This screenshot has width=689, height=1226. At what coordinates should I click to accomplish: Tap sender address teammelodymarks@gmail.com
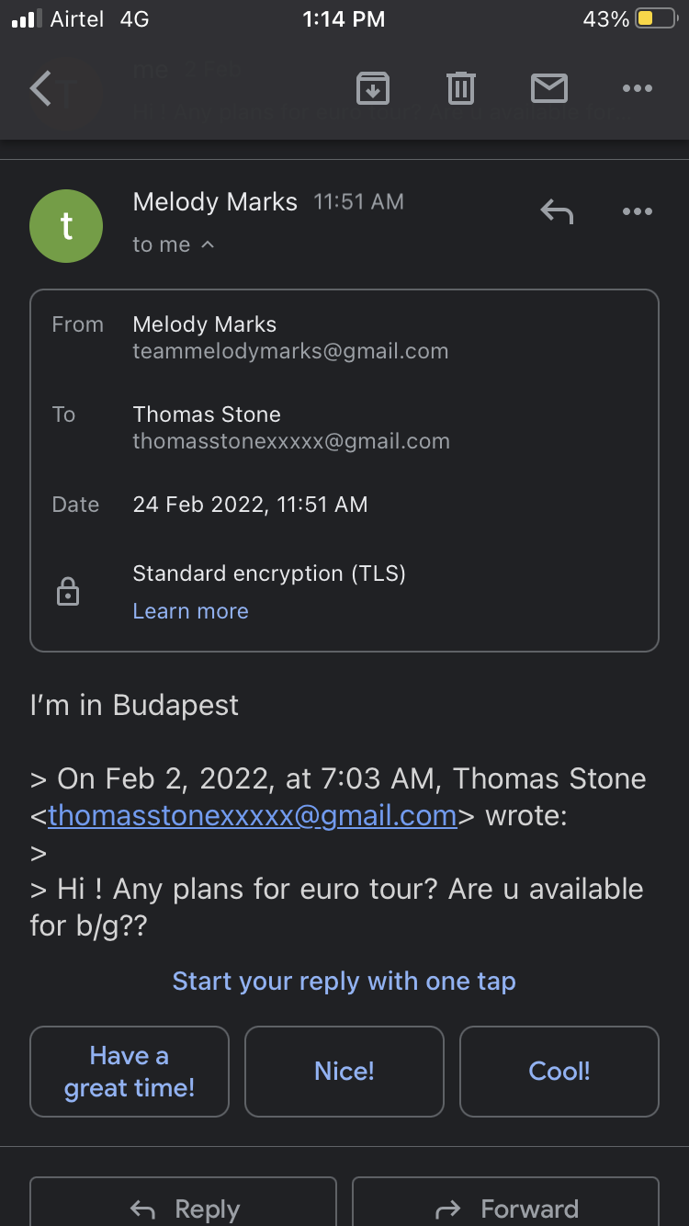click(x=290, y=351)
